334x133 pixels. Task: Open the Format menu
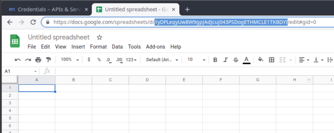pyautogui.click(x=98, y=47)
